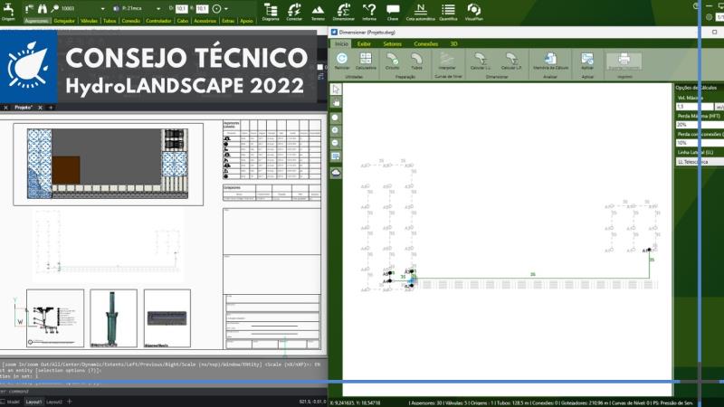This screenshot has height=407, width=724.
Task: Click the Perda com conexões 10% field
Action: (700, 143)
